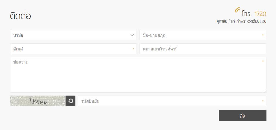
Task: Click the 1yxek captcha image
Action: click(38, 101)
